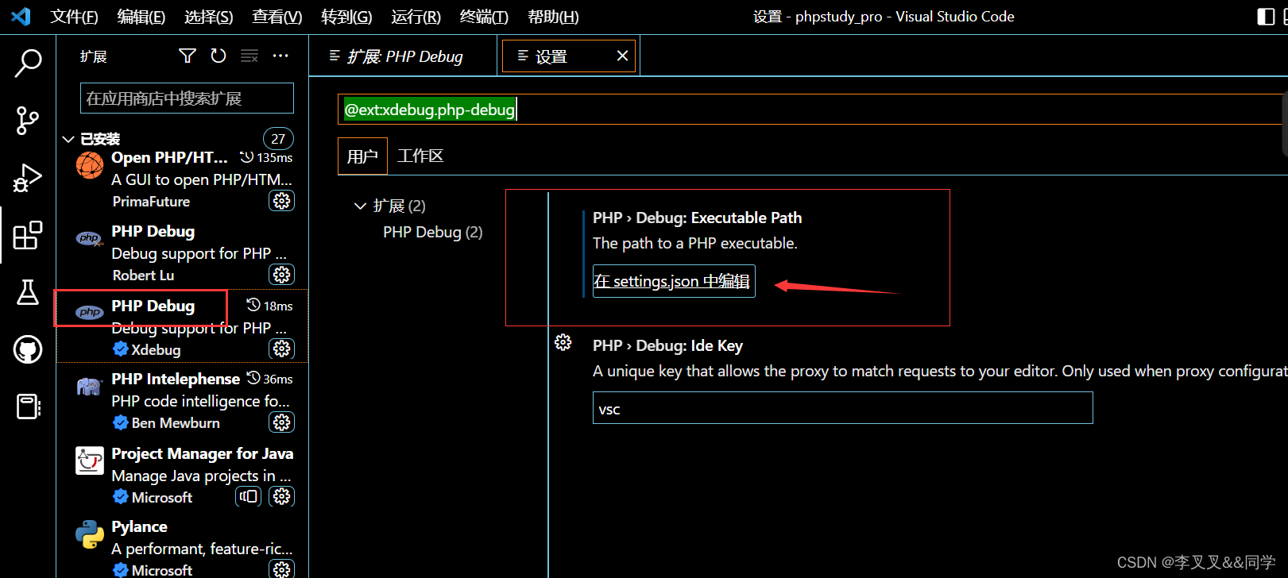Open the 转到(G) menu
This screenshot has width=1288, height=578.
pos(346,17)
